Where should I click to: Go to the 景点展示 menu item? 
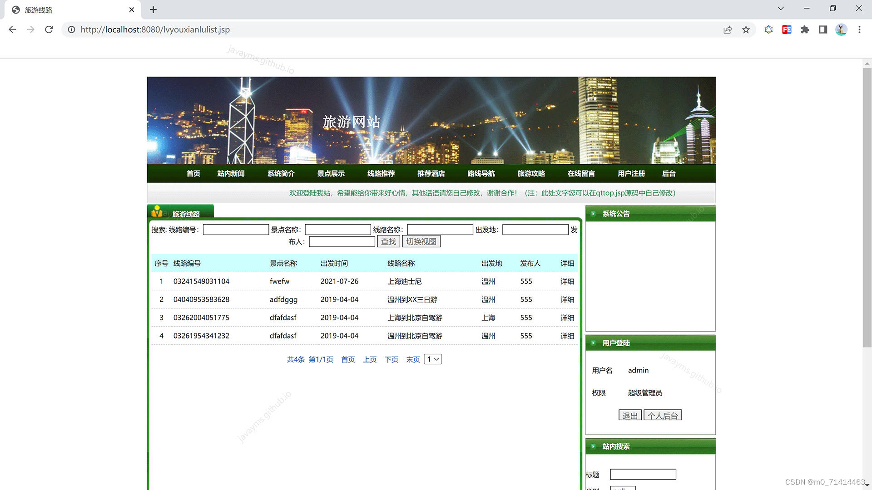point(331,174)
